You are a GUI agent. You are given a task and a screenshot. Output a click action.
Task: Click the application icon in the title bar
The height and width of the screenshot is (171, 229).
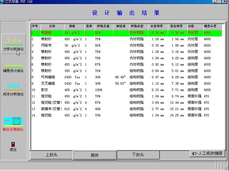pyautogui.click(x=2, y=1)
